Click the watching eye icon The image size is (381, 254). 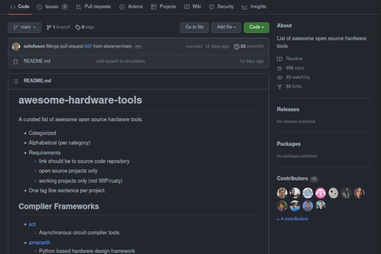click(x=279, y=77)
